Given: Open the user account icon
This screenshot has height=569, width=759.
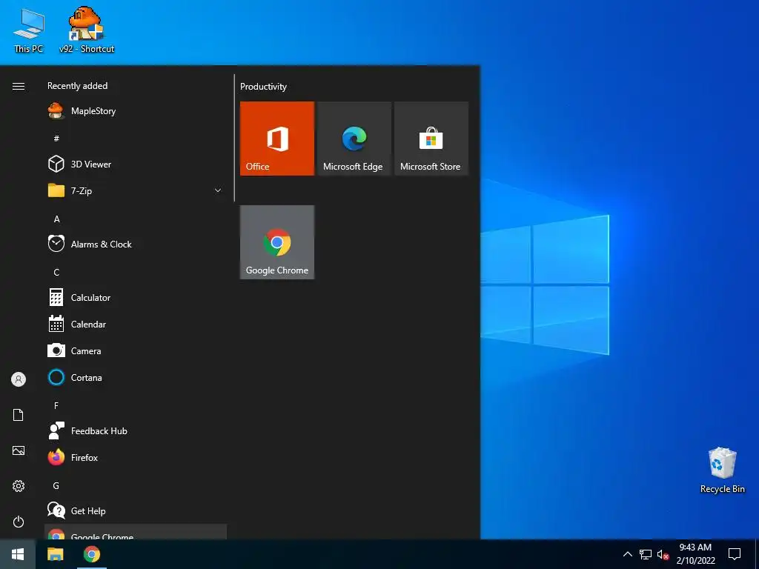Looking at the screenshot, I should click(19, 379).
